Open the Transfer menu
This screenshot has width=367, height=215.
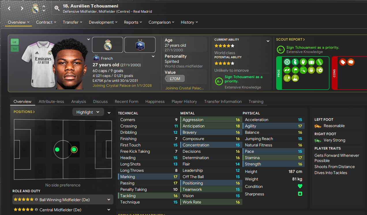click(x=72, y=22)
